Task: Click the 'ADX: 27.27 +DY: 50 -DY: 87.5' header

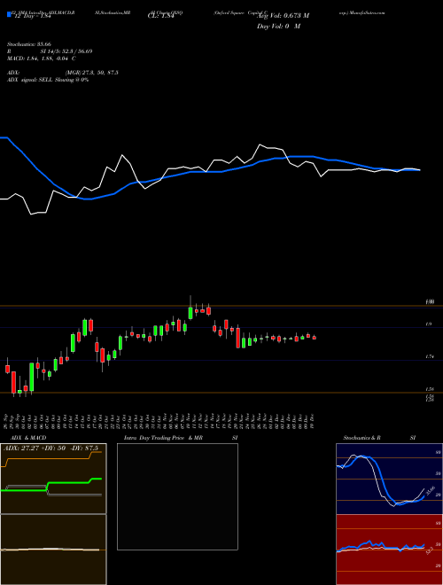Action: [x=51, y=448]
